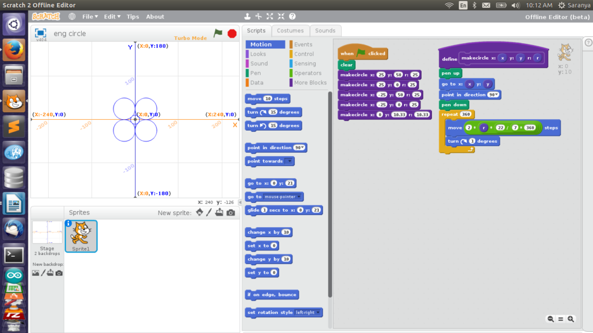
Task: Select the delete scissors tool
Action: point(258,16)
